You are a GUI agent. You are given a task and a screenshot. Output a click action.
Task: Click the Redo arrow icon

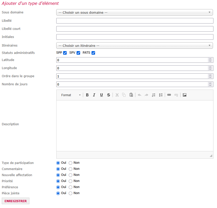(147, 95)
